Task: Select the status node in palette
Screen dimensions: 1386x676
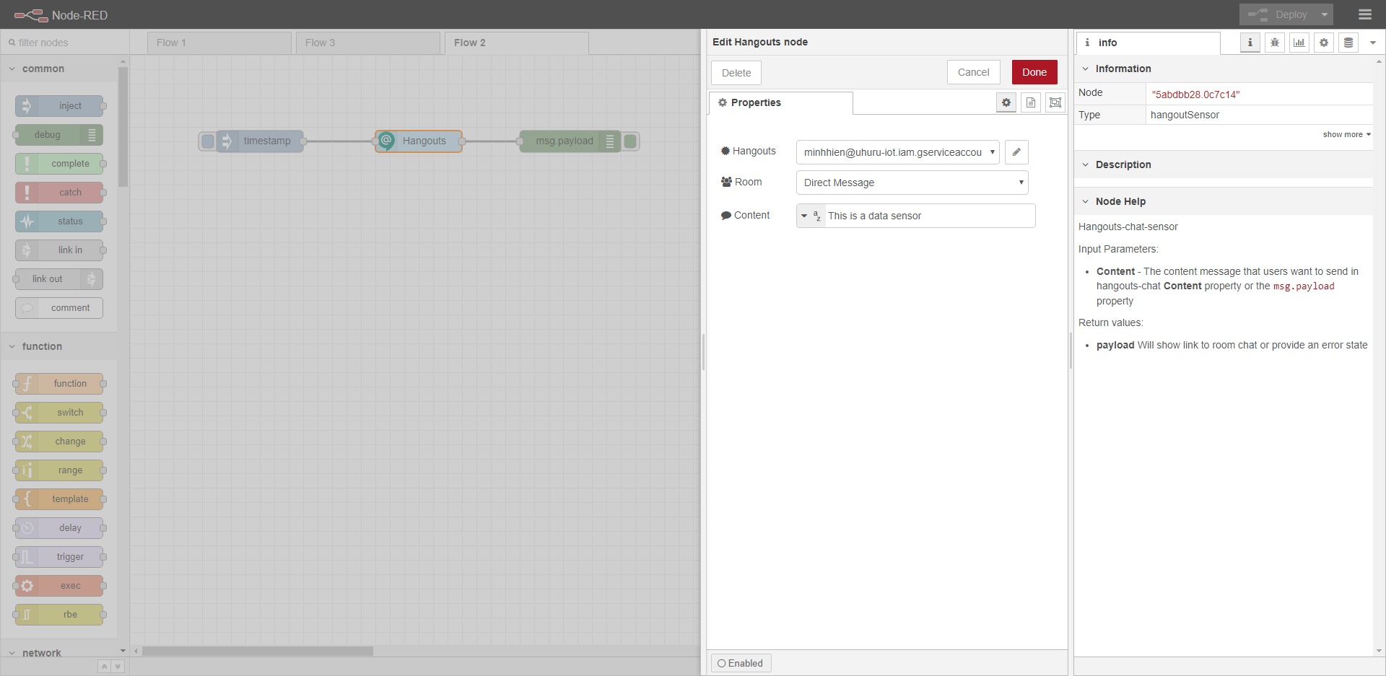Action: [x=59, y=221]
